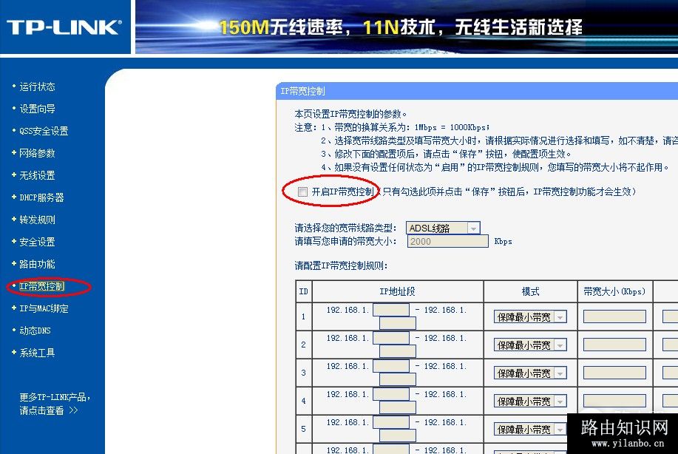Click bandwidth size field in rule 1
This screenshot has height=454, width=678.
tap(614, 316)
